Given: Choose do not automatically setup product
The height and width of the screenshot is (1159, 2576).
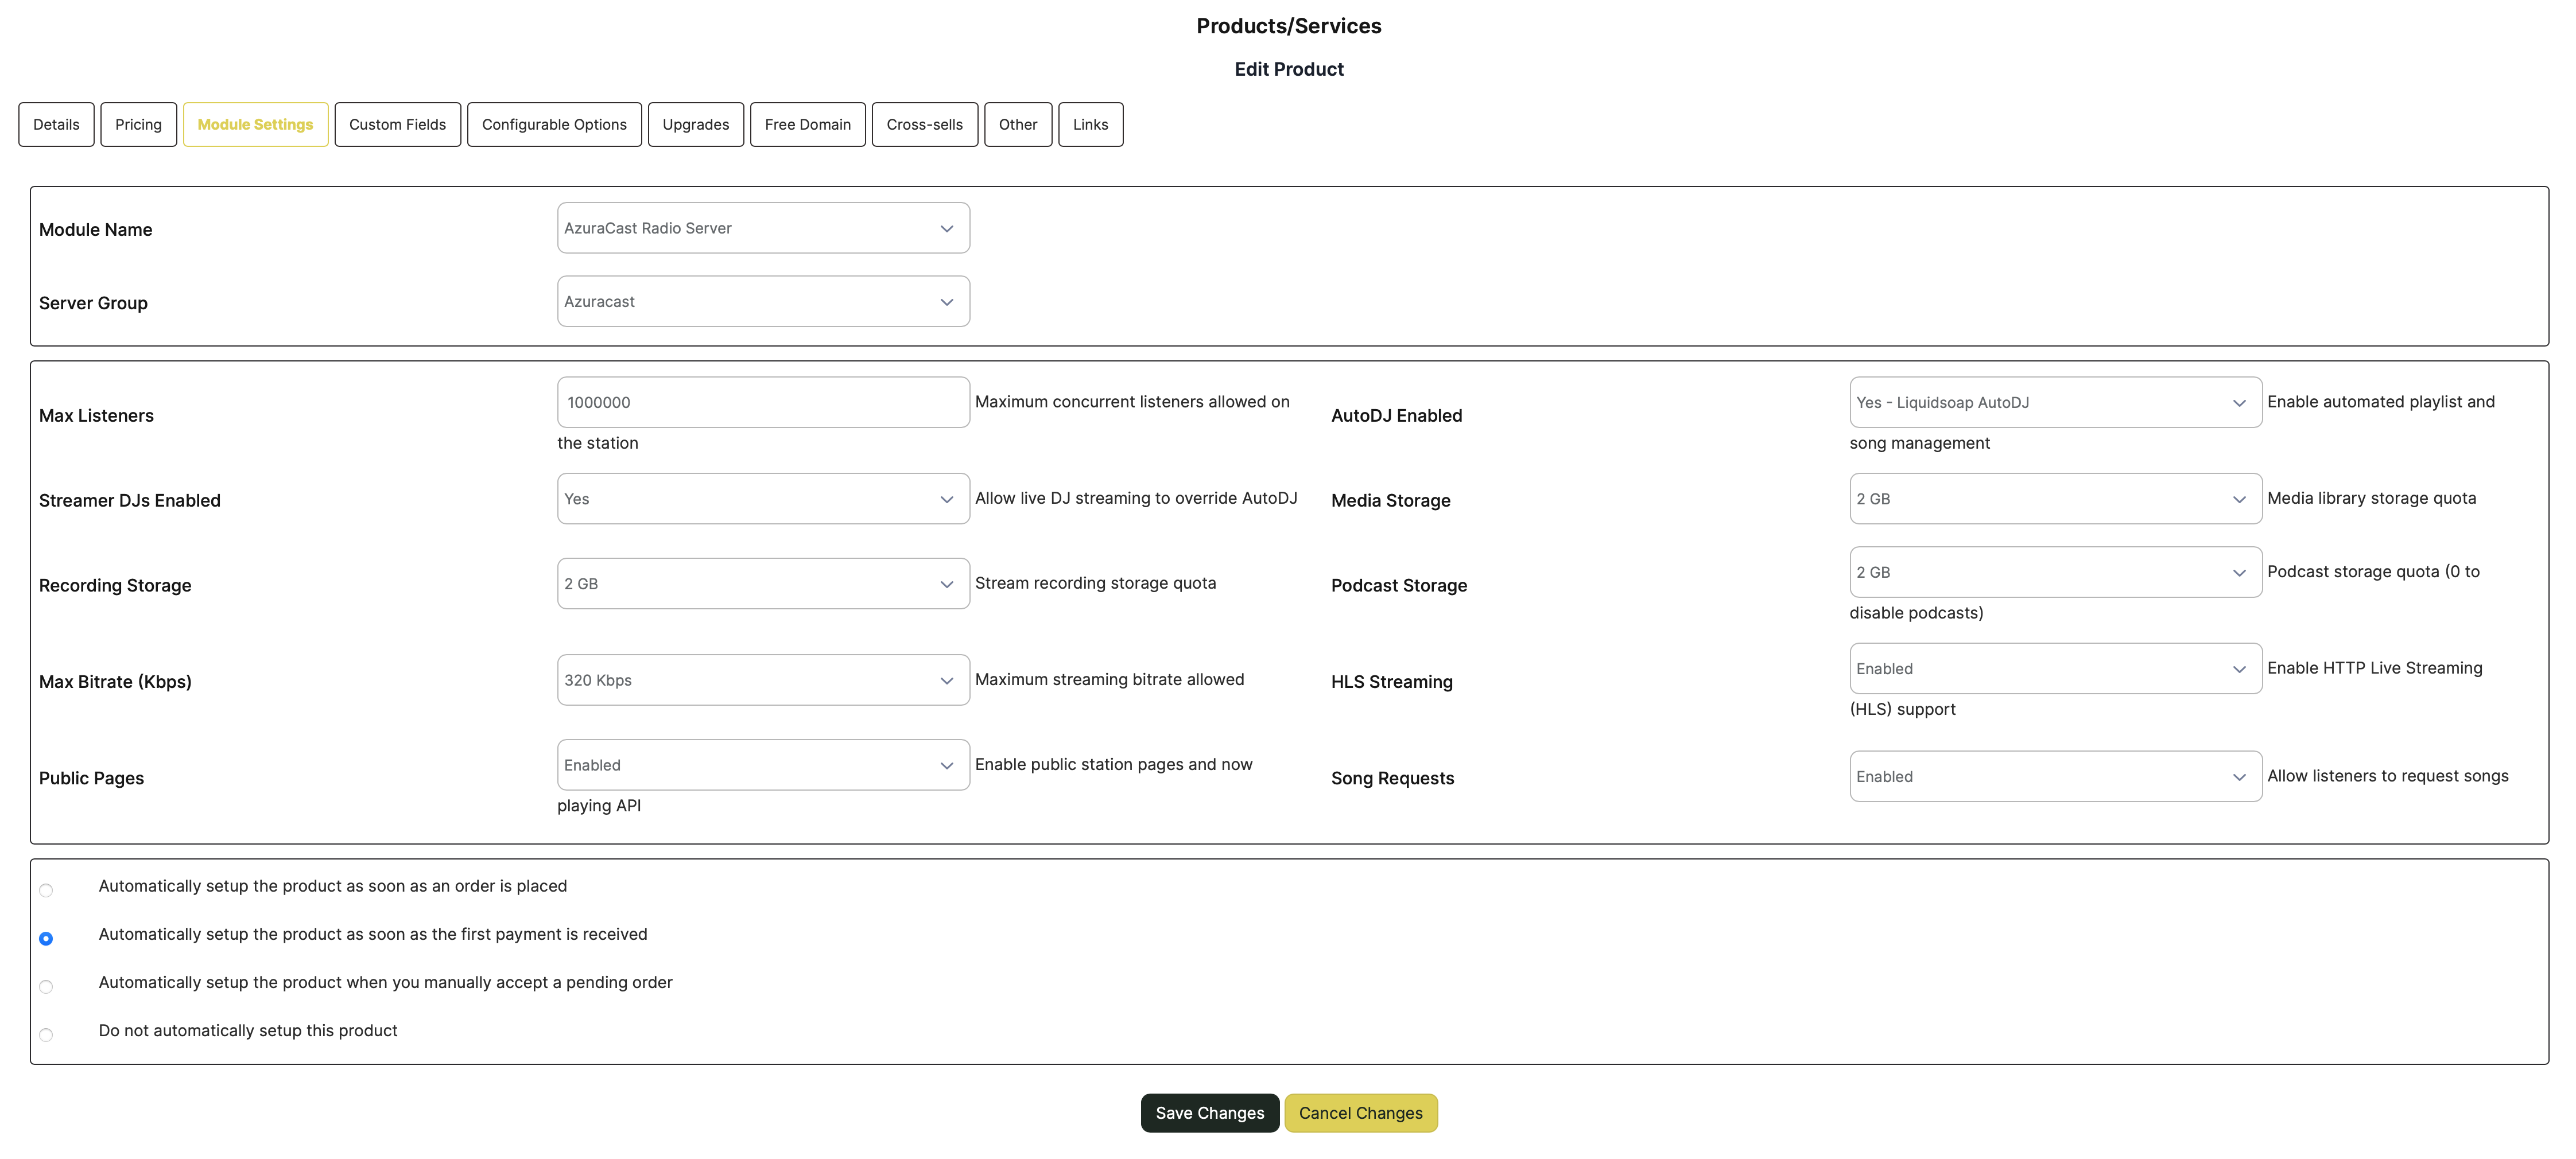Looking at the screenshot, I should coord(46,1035).
